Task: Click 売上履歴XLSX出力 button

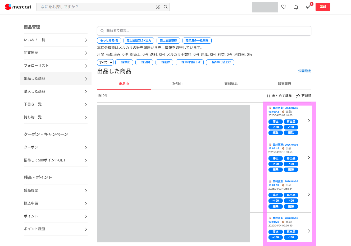Action: pyautogui.click(x=139, y=40)
